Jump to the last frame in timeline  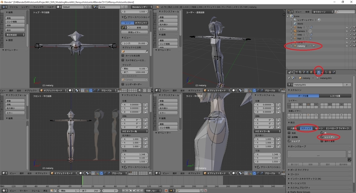(142, 191)
